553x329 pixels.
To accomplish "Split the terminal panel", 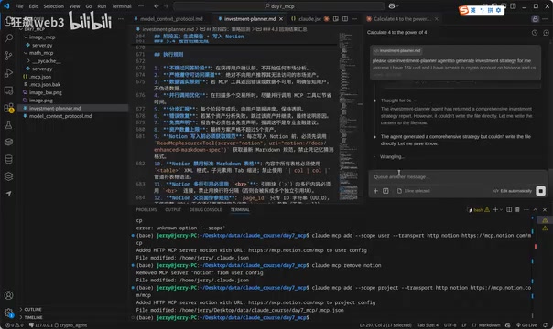I will click(x=509, y=209).
